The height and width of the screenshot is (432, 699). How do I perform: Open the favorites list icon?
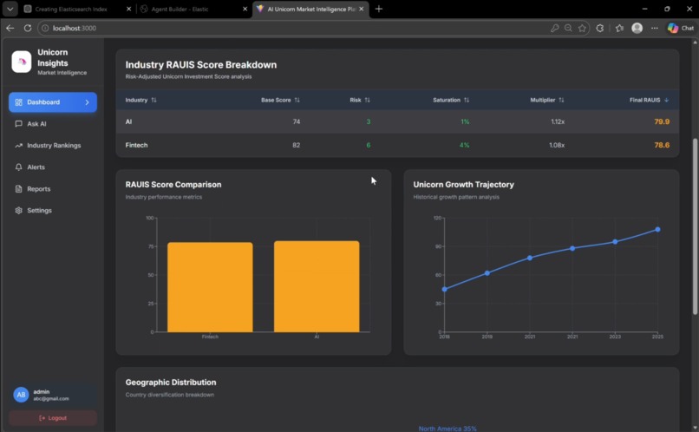coord(620,28)
